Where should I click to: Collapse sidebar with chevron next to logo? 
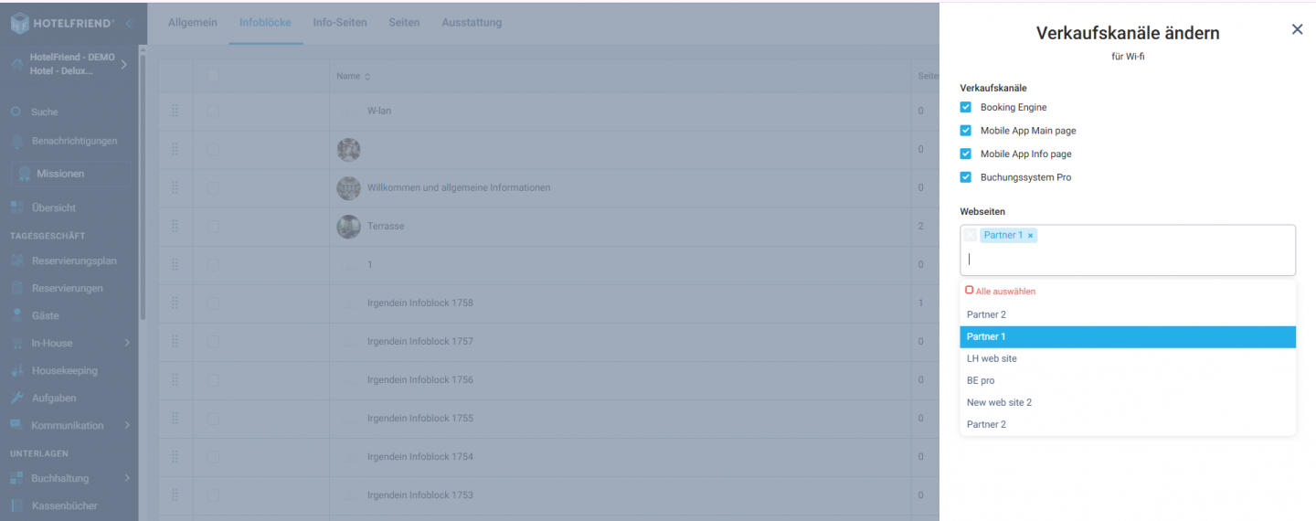pyautogui.click(x=129, y=24)
